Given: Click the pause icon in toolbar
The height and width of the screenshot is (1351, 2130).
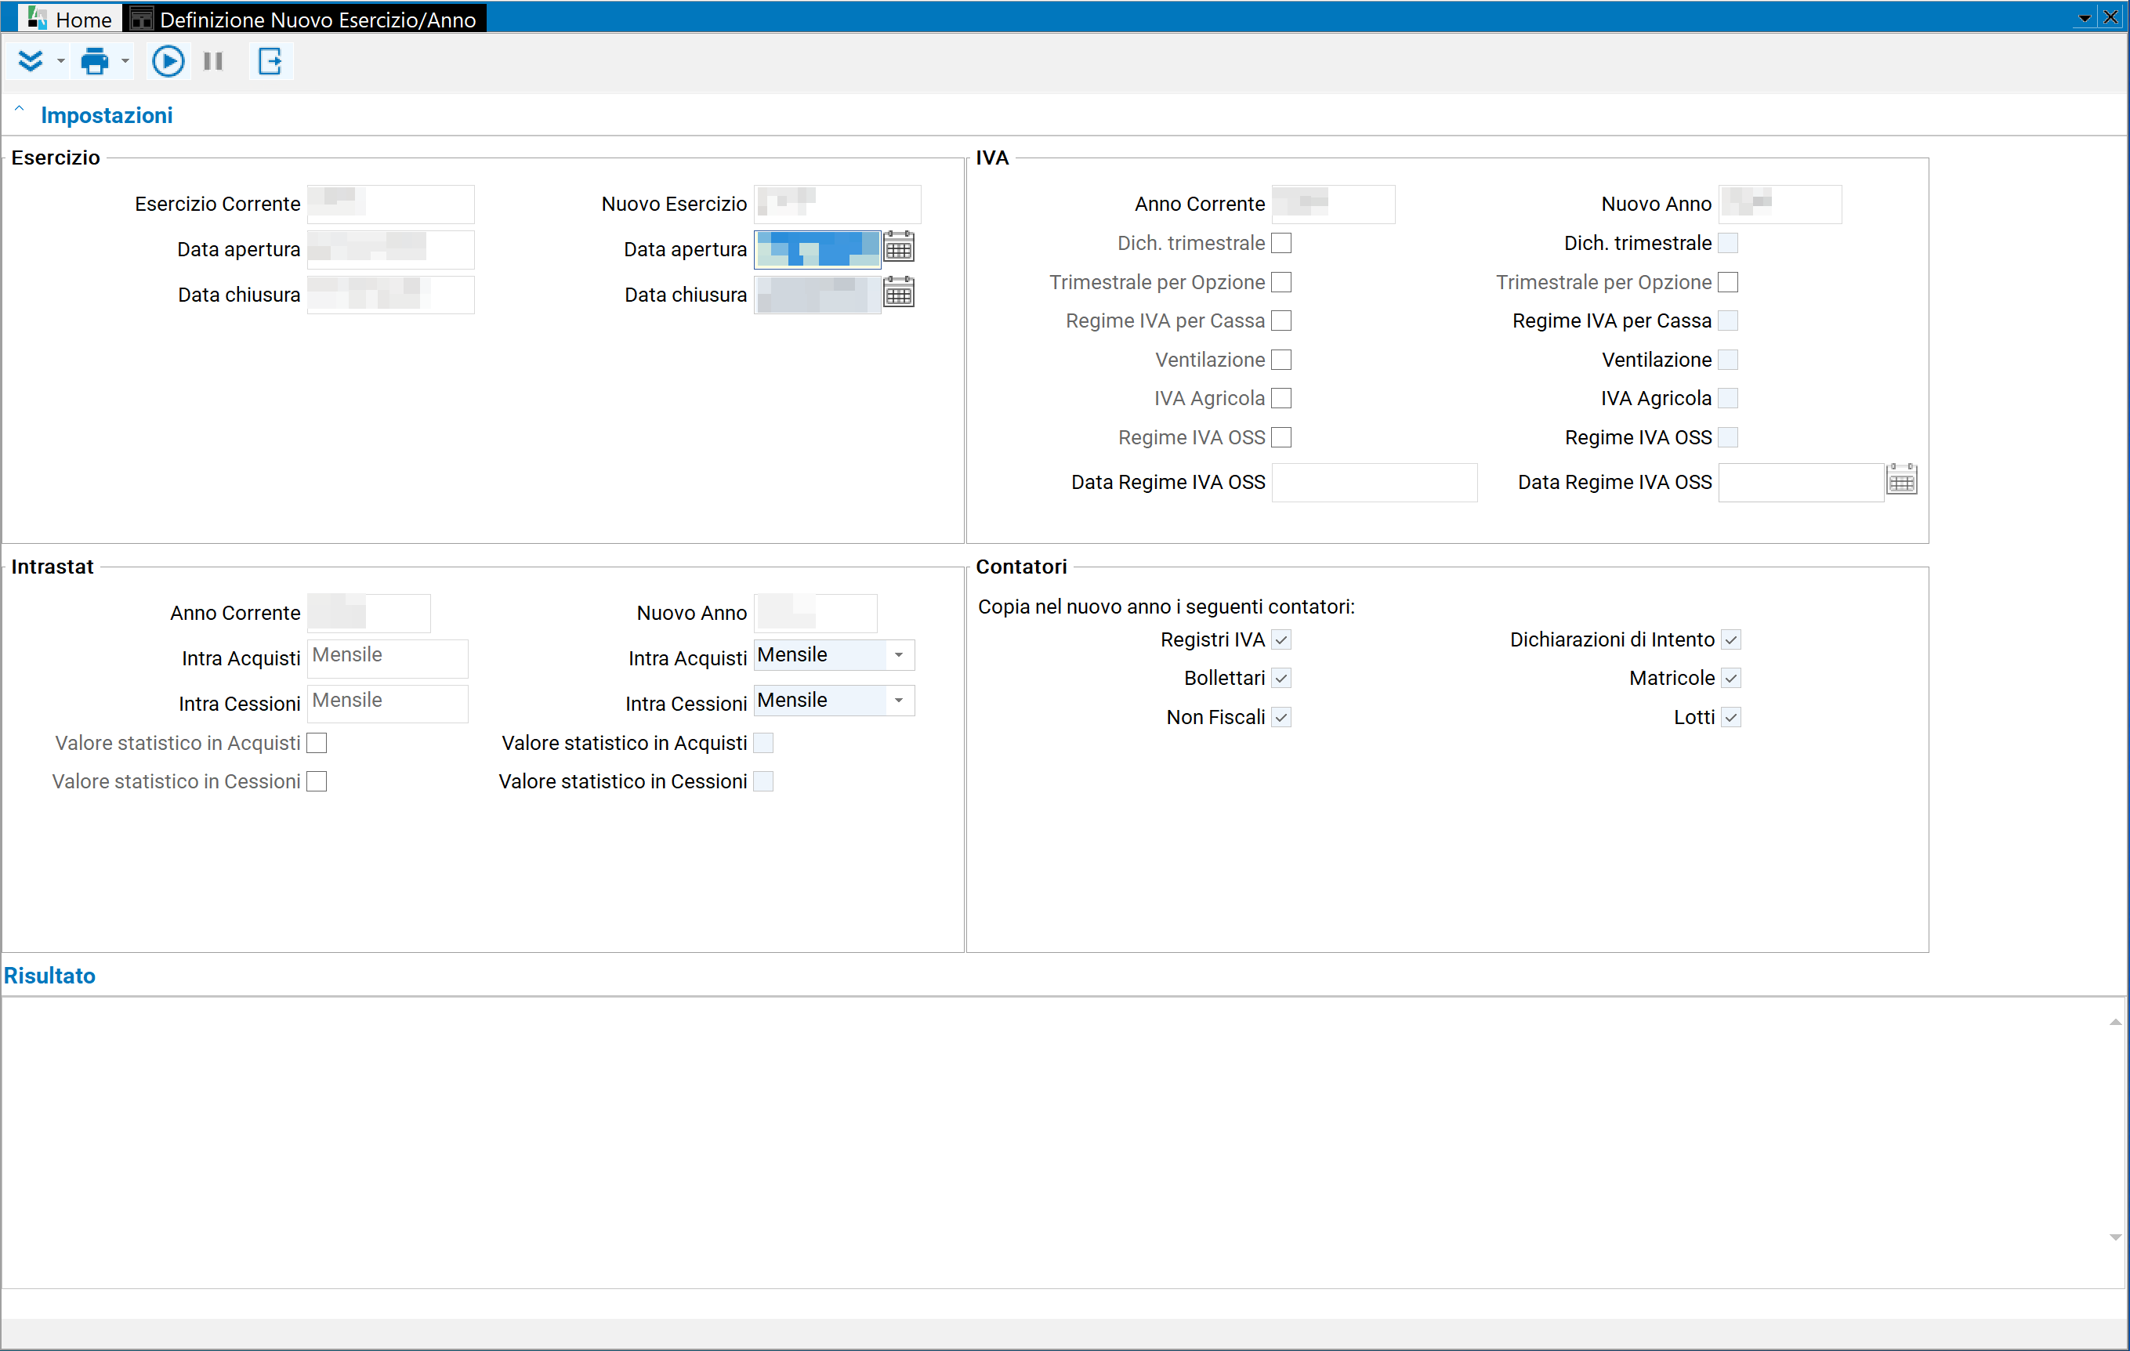Looking at the screenshot, I should (213, 61).
